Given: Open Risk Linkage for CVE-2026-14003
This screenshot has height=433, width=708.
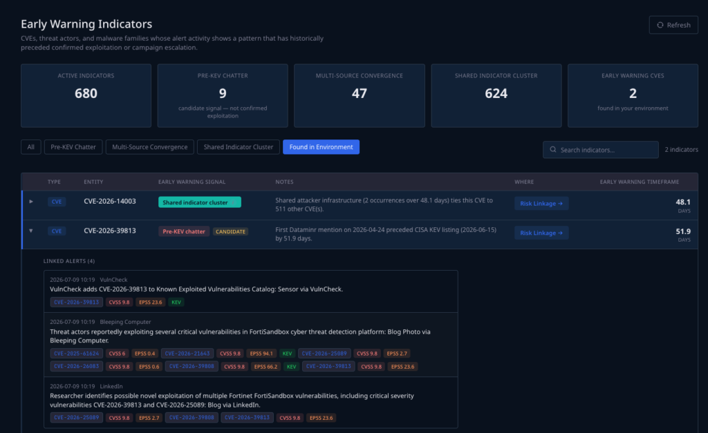Looking at the screenshot, I should (541, 204).
